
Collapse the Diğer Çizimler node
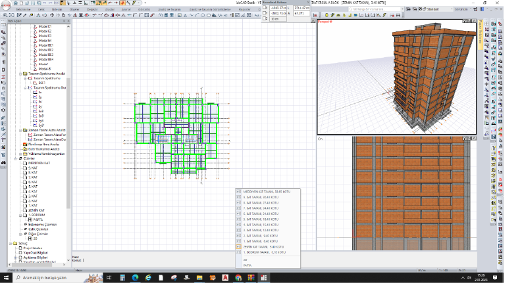click(x=20, y=234)
